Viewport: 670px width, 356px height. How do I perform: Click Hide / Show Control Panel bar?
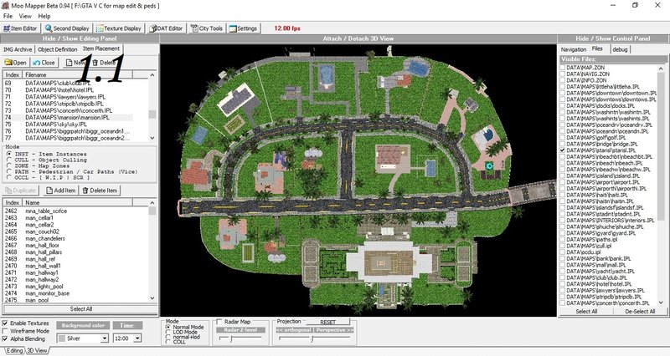coord(613,38)
